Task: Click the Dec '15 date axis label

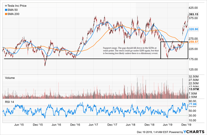Action: (38, 125)
